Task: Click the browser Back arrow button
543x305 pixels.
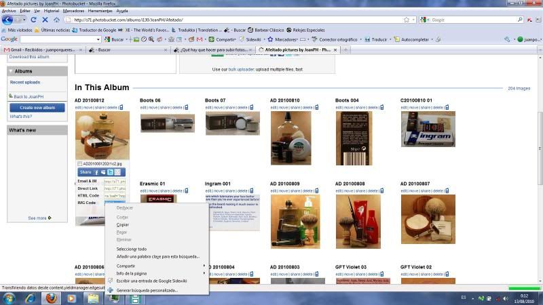Action: click(x=7, y=20)
